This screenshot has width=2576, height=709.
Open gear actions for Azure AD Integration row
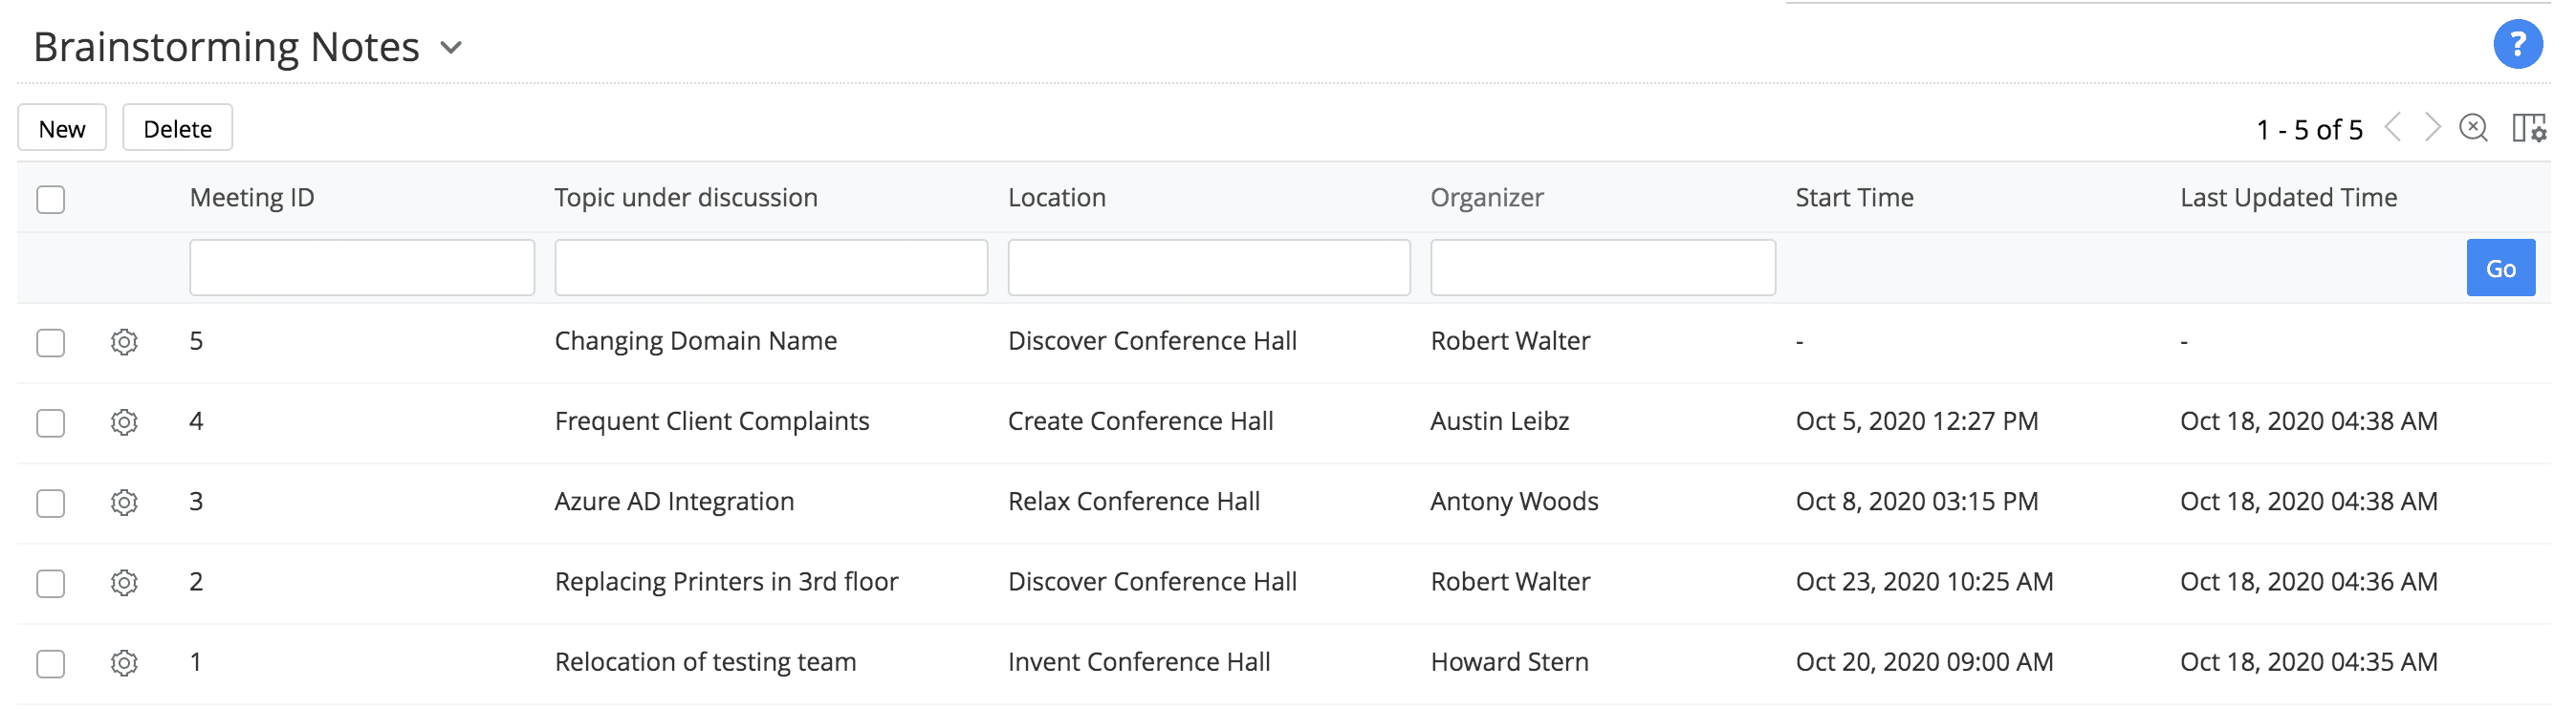[x=124, y=502]
